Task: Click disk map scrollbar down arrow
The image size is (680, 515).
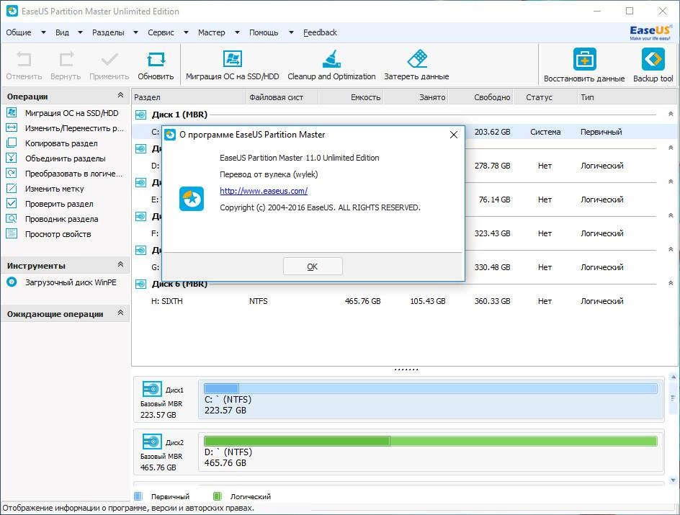Action: click(673, 480)
